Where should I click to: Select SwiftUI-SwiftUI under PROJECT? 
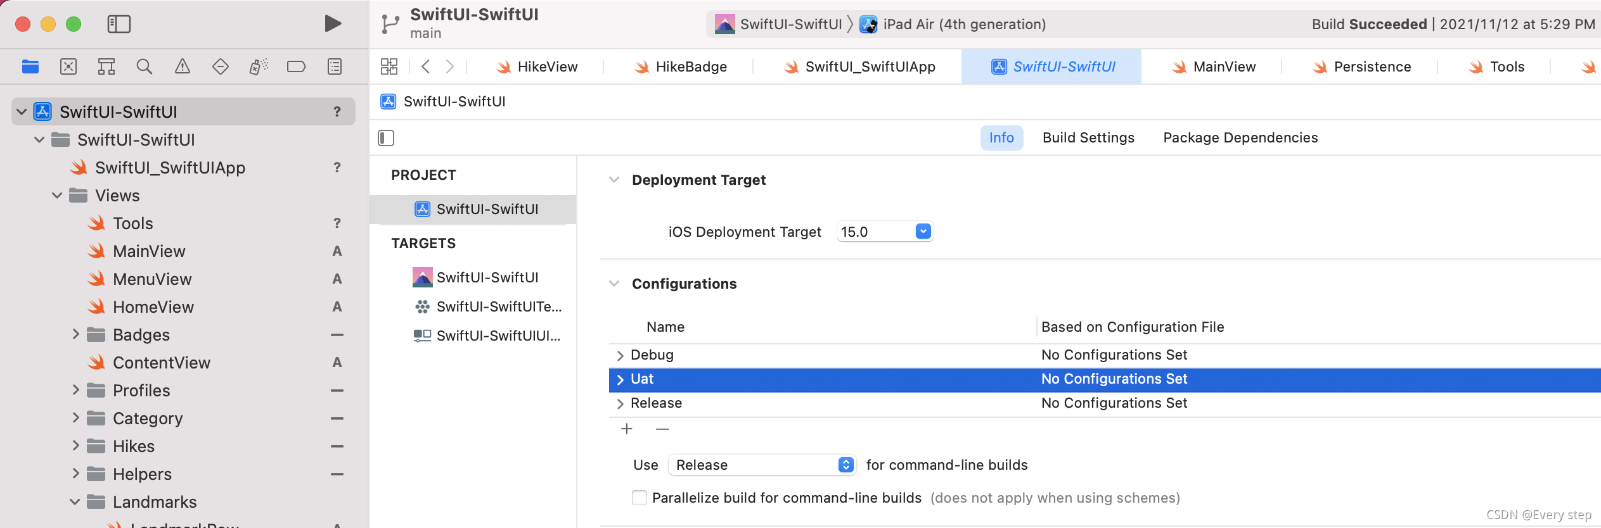coord(473,209)
